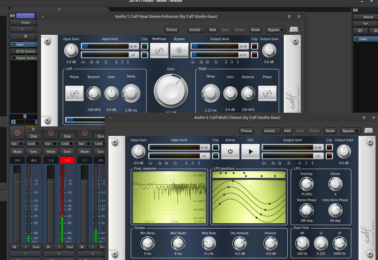Click the LFO arrow icon in Multi Chorus
378x260 pixels.
[250, 151]
